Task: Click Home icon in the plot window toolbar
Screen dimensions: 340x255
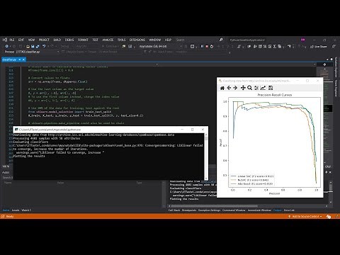Action: coord(222,88)
